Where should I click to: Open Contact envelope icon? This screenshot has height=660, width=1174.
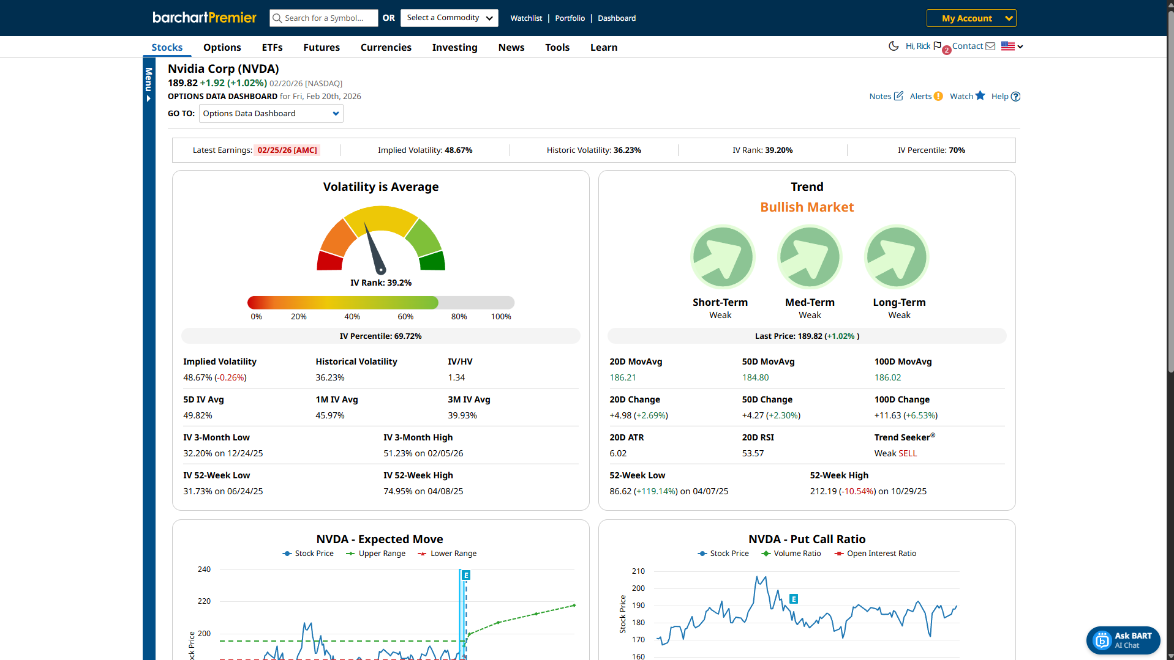point(990,46)
